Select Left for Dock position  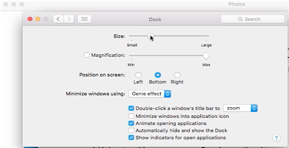pos(138,75)
